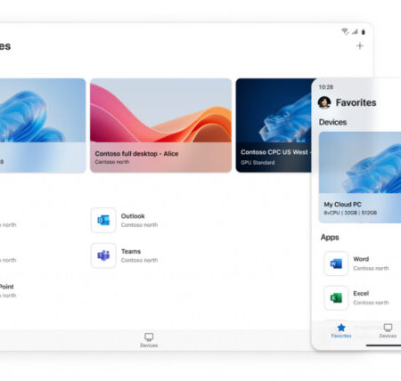The image size is (401, 381).
Task: Tap the Favorites page heading
Action: [356, 102]
